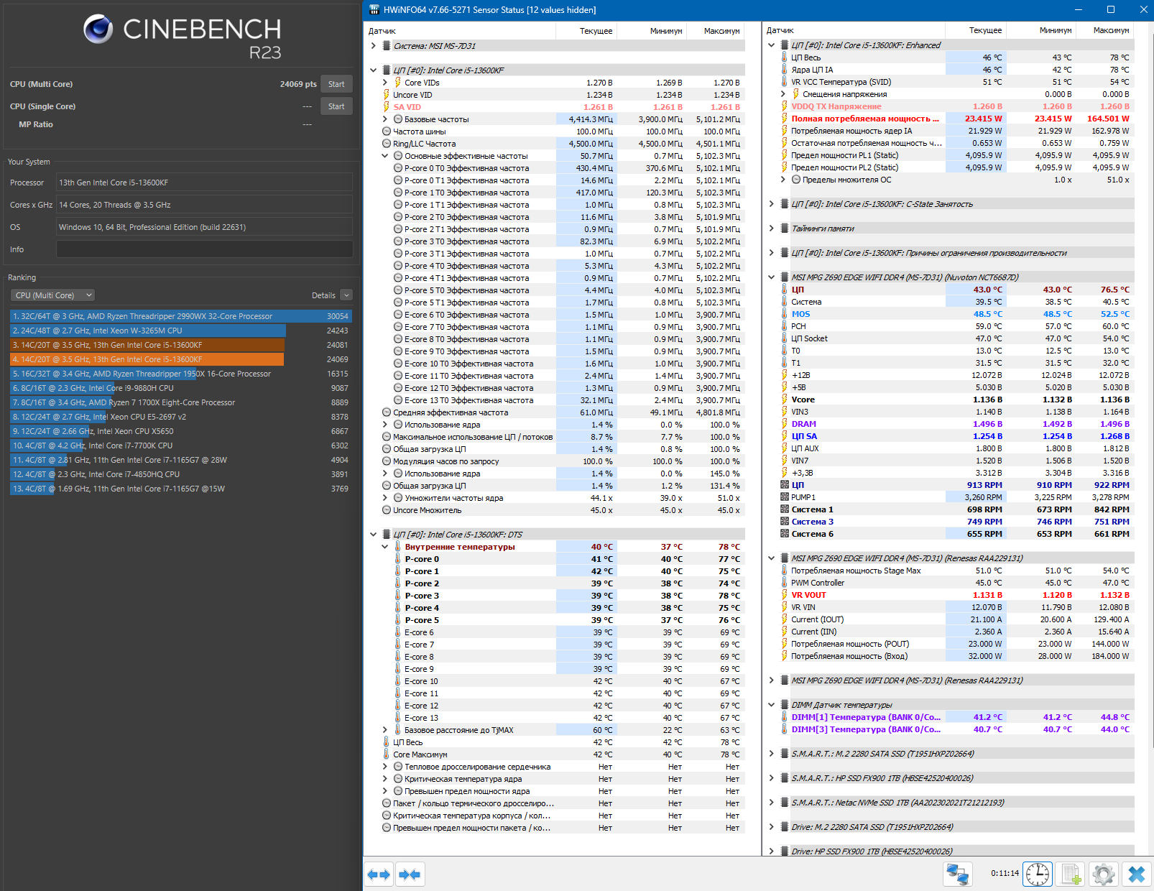Screen dimensions: 1154x891
Task: Click the thermometer icon beside MOS
Action: pyautogui.click(x=785, y=314)
